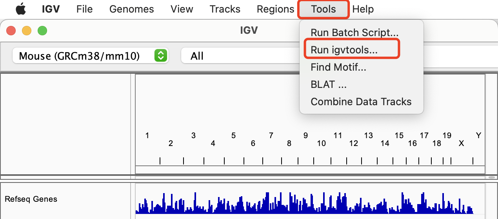Click chromosome 14 label in ruler
The width and height of the screenshot is (498, 219).
[385, 143]
